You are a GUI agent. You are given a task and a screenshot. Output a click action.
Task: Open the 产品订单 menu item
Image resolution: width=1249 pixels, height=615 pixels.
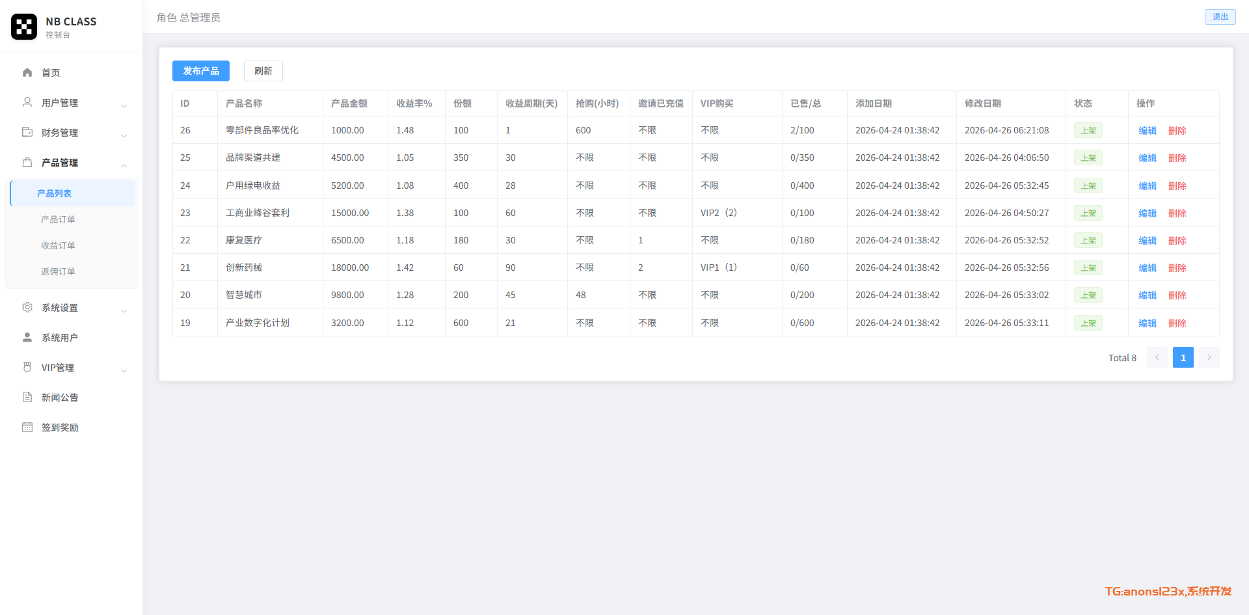click(58, 219)
